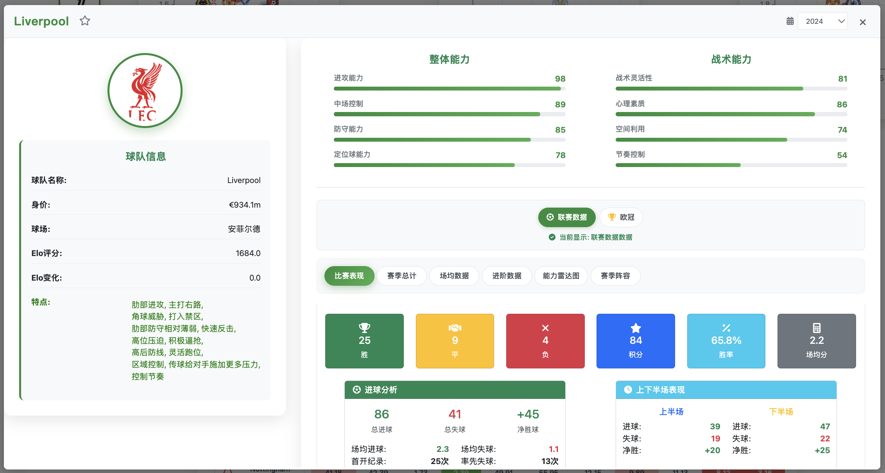The height and width of the screenshot is (473, 885).
Task: Open the 赛季阵容 view
Action: click(615, 276)
